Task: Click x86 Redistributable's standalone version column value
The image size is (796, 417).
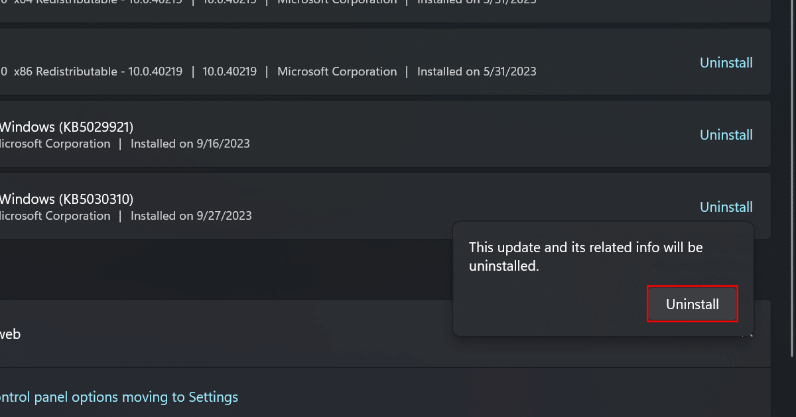Action: [x=230, y=71]
